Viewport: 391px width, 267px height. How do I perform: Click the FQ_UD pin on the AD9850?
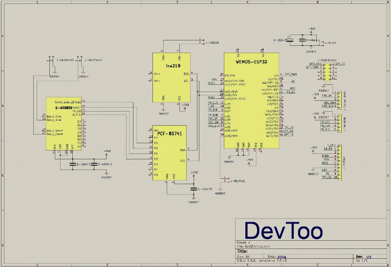pos(77,111)
